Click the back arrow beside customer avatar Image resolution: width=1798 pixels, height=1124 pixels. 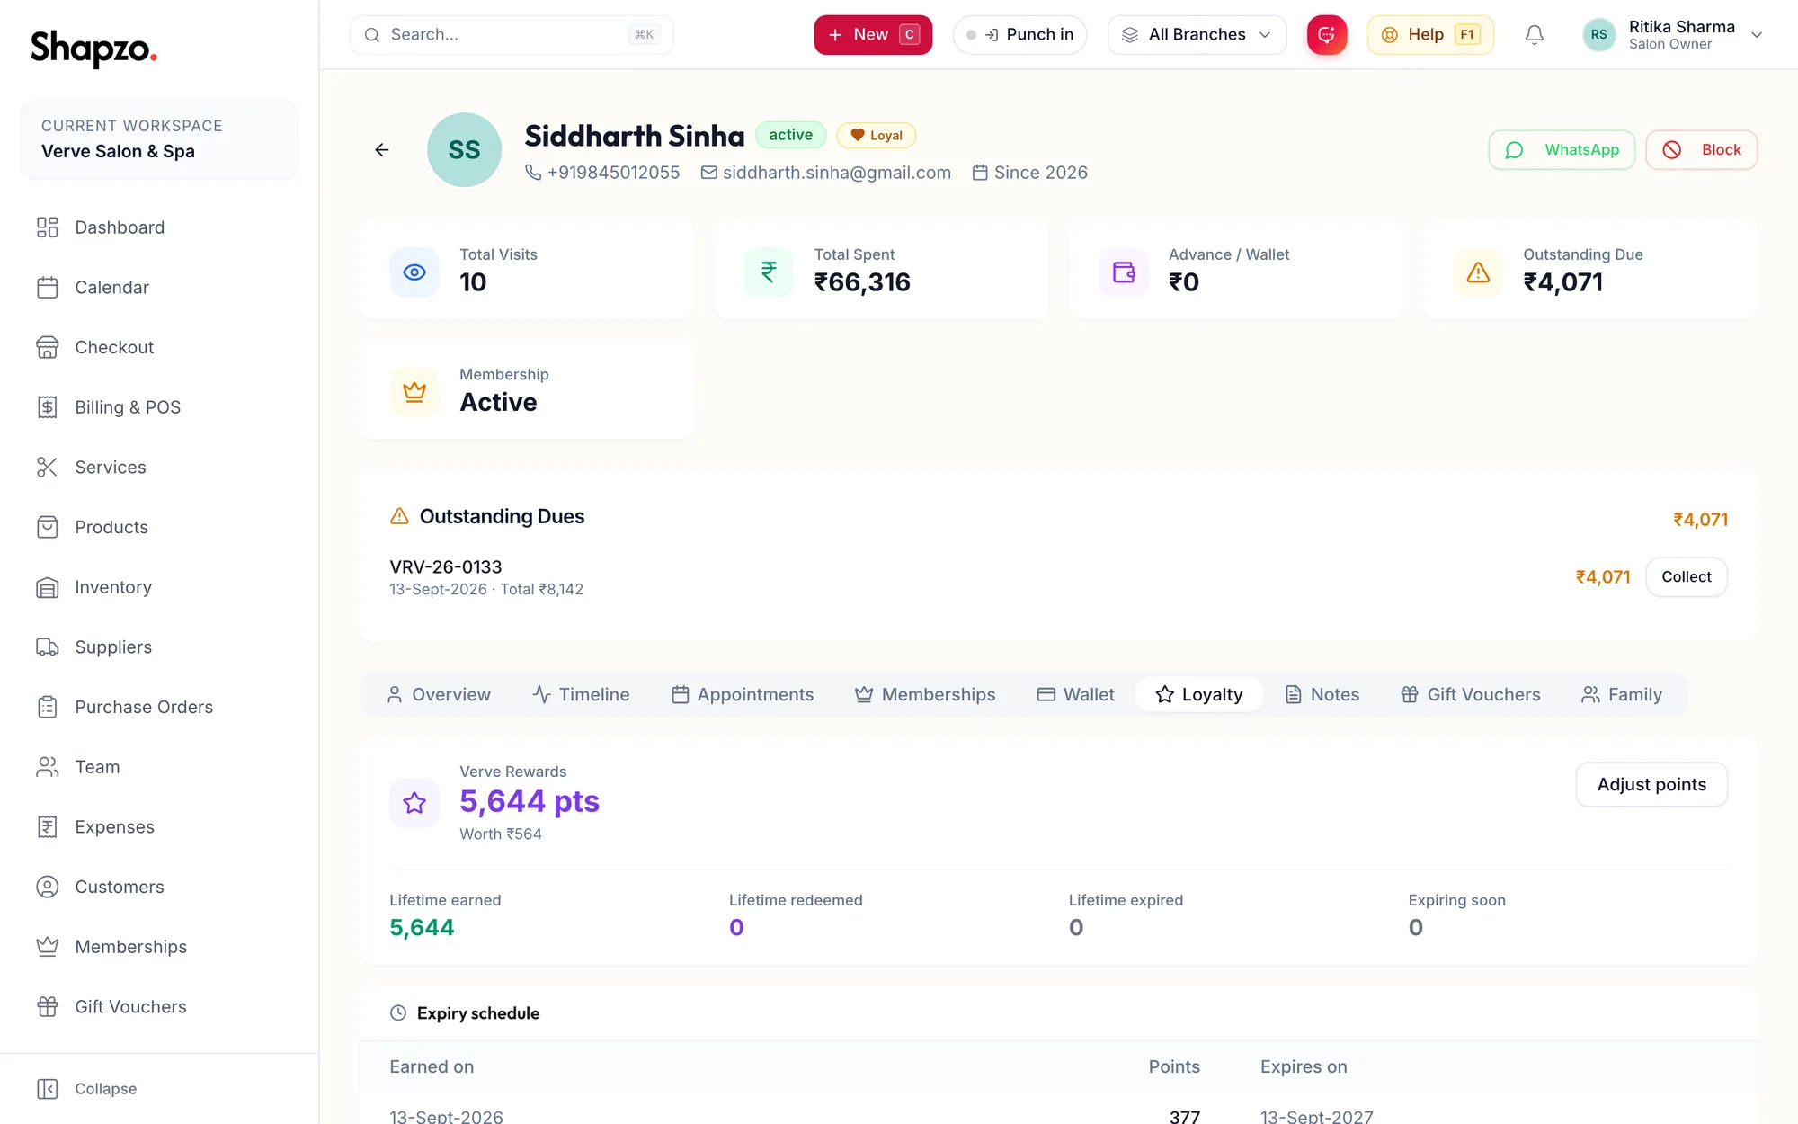pos(382,150)
